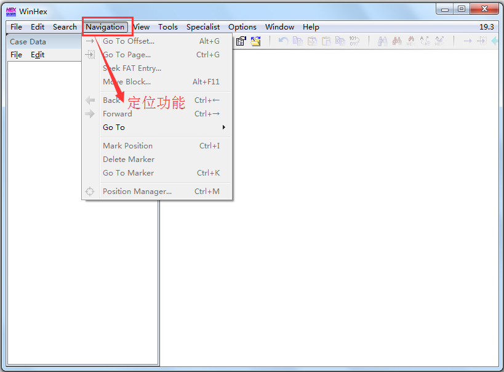Open the Case Data panel Edit menu
The width and height of the screenshot is (504, 372).
coord(38,55)
